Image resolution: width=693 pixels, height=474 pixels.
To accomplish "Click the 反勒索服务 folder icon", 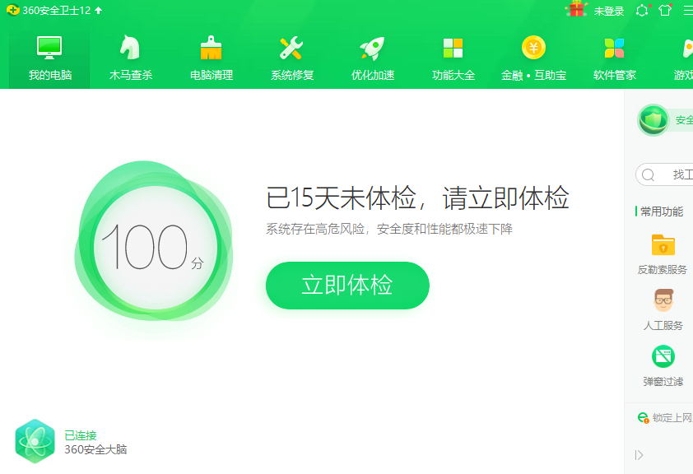I will coord(663,245).
